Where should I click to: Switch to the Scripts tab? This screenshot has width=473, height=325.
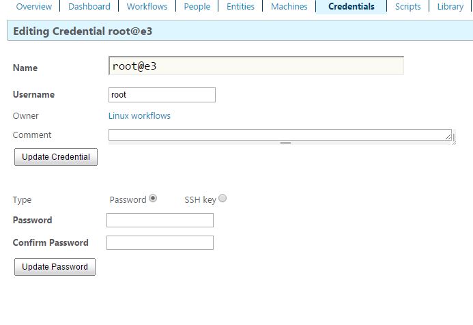coord(408,6)
